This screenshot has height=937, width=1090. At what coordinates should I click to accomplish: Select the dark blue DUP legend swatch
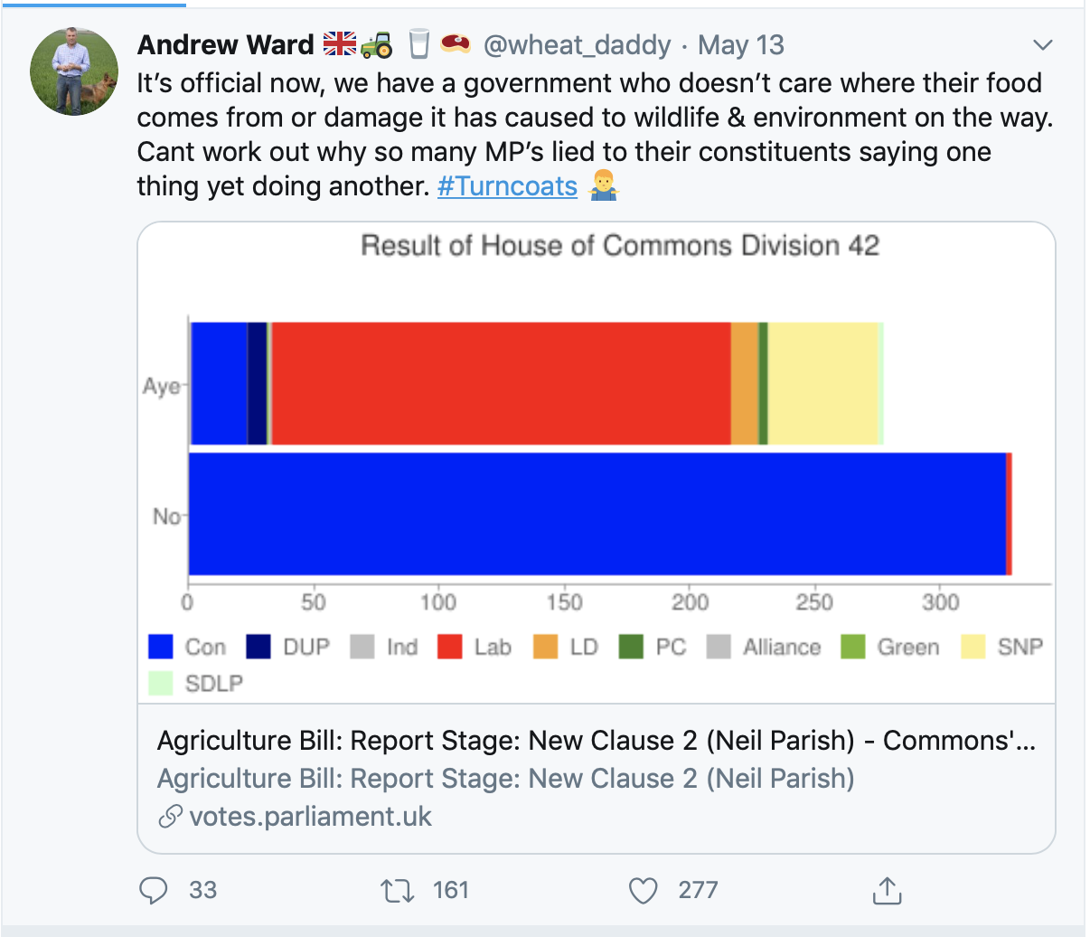[x=258, y=647]
